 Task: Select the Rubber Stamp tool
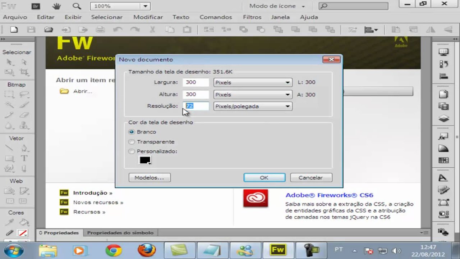pos(24,126)
